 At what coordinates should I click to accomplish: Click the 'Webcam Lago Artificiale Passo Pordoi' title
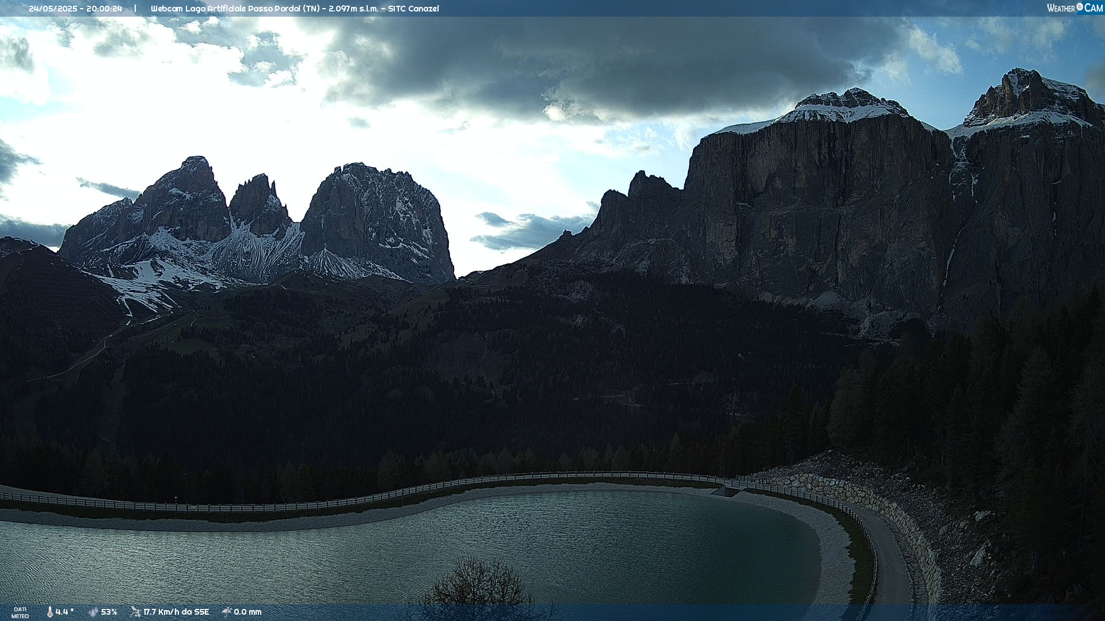[226, 9]
